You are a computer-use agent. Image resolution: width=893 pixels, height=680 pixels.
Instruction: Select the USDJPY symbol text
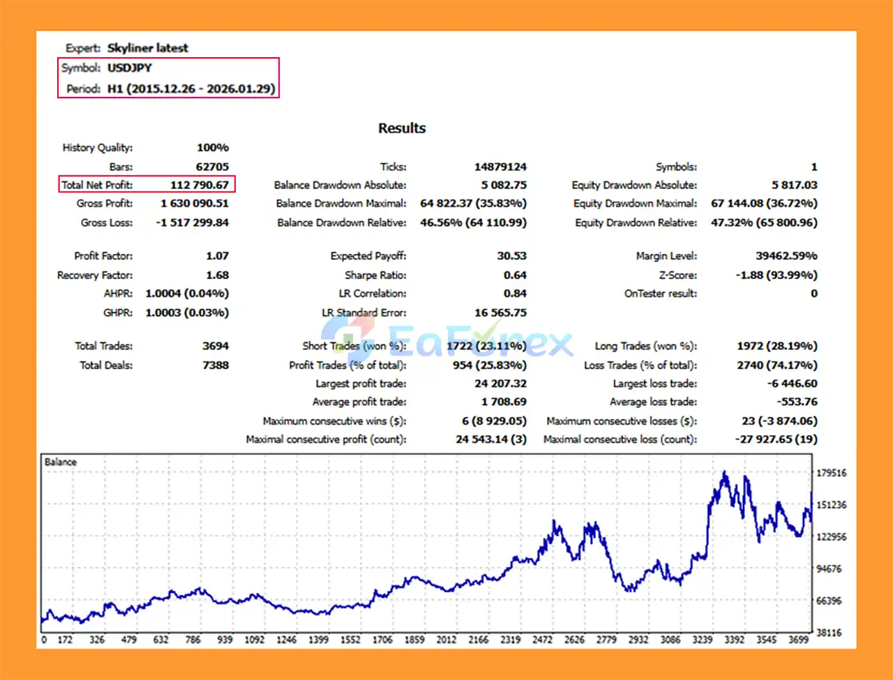click(129, 68)
